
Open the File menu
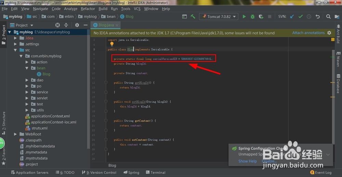4,9
